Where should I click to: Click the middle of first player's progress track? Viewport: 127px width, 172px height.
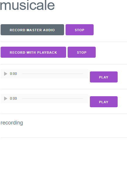pos(53,74)
